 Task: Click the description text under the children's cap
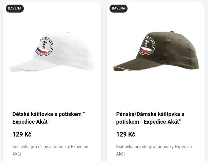coord(50,150)
